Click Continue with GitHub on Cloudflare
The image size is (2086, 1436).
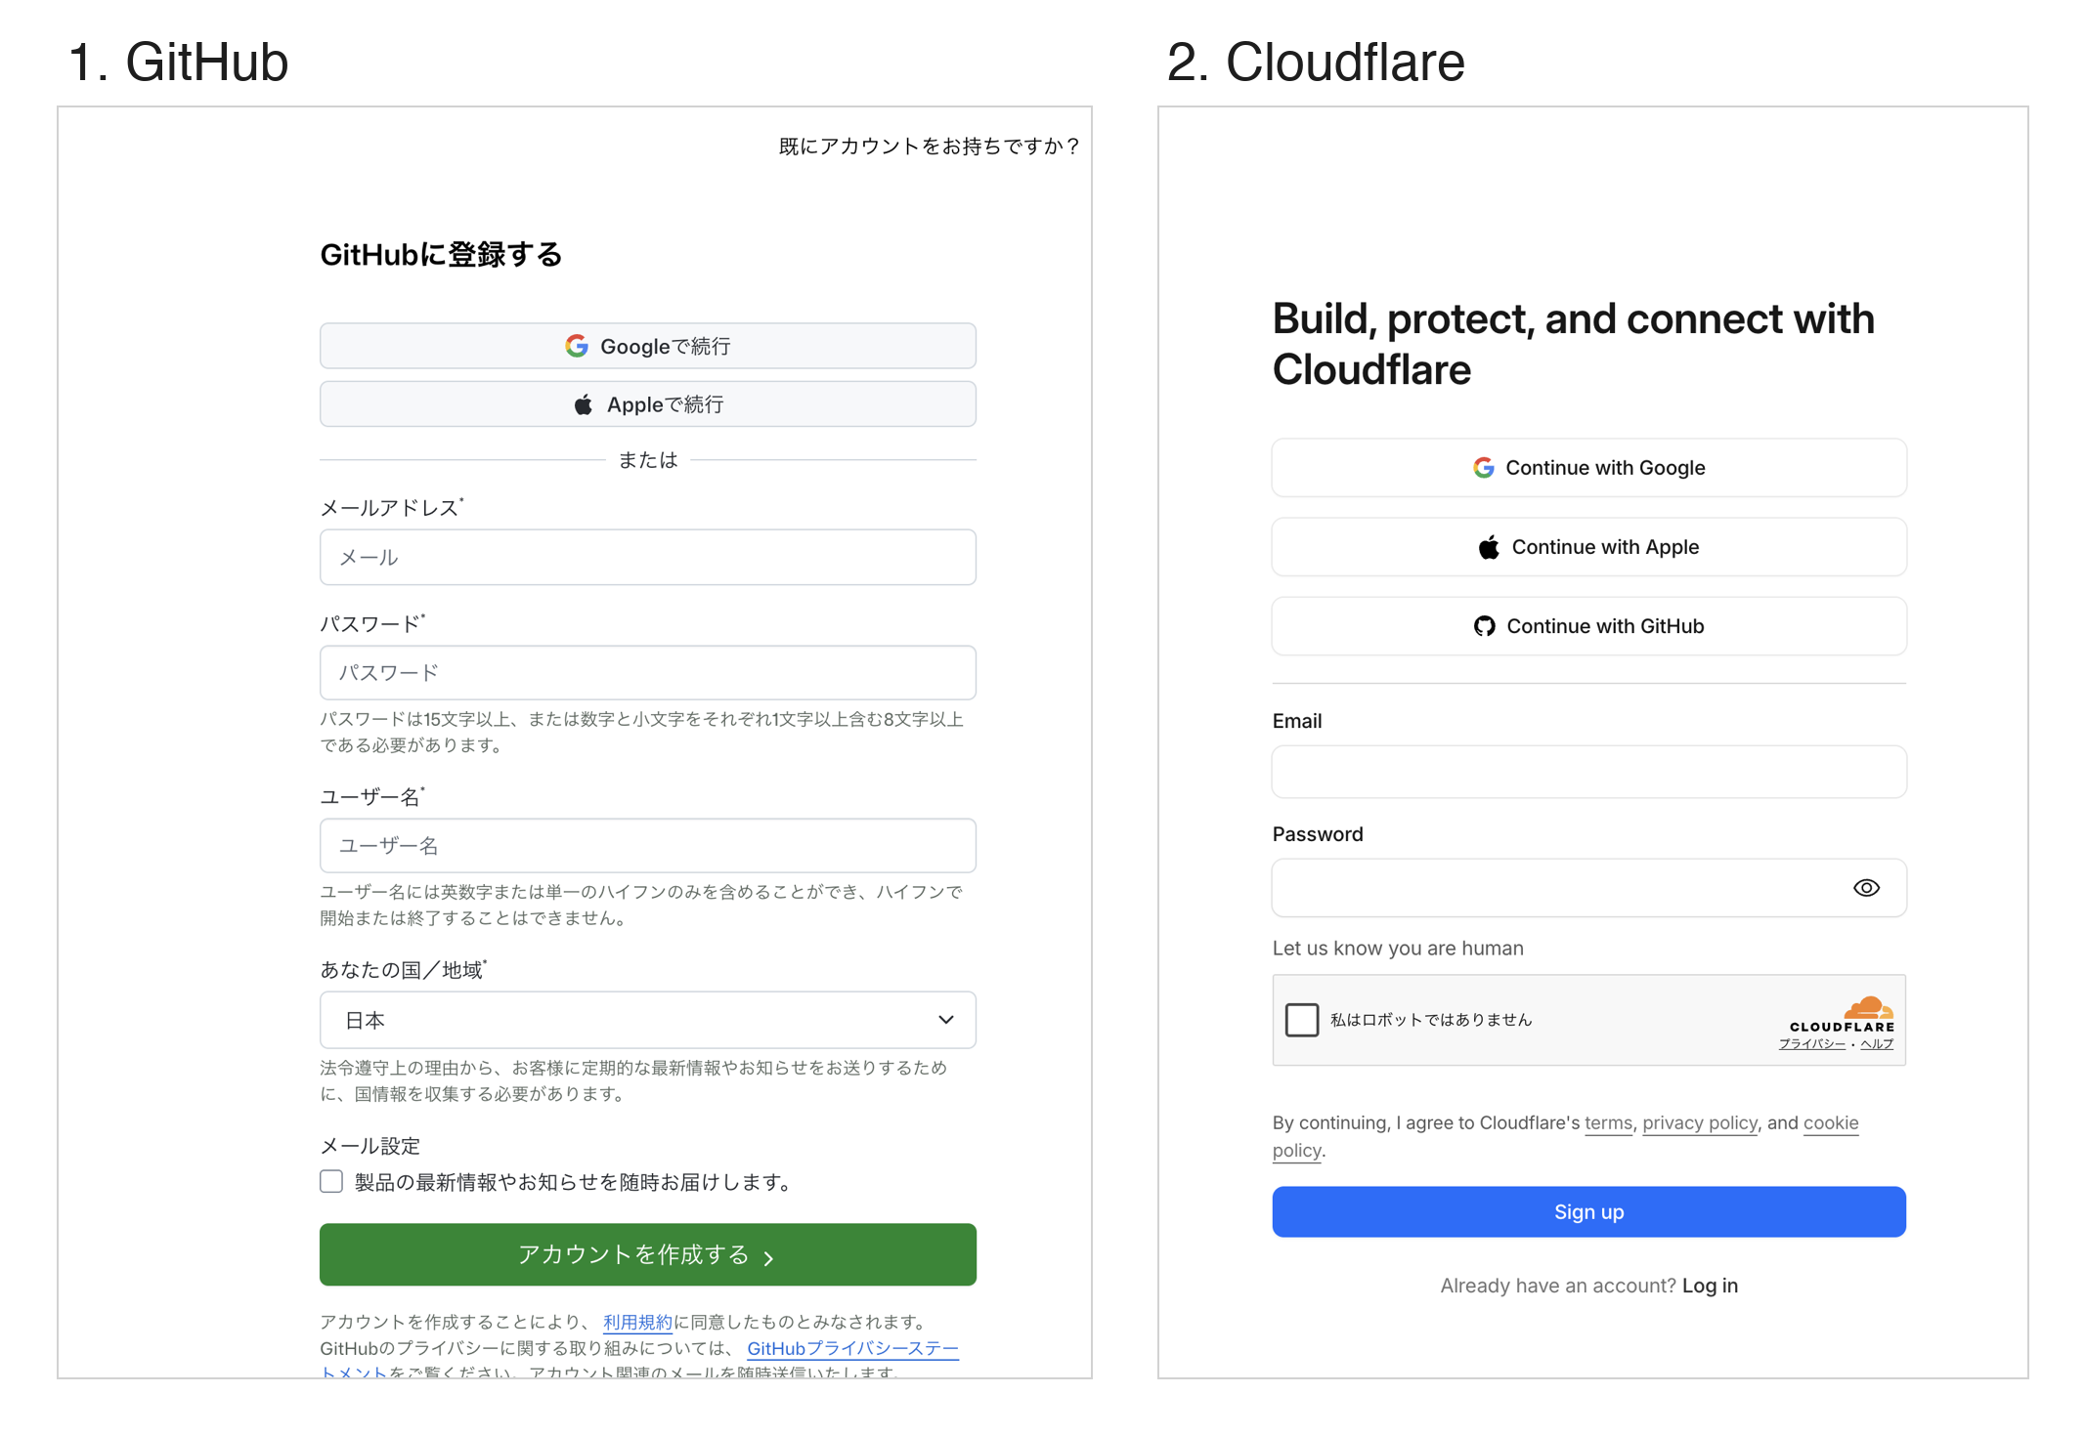(1589, 626)
